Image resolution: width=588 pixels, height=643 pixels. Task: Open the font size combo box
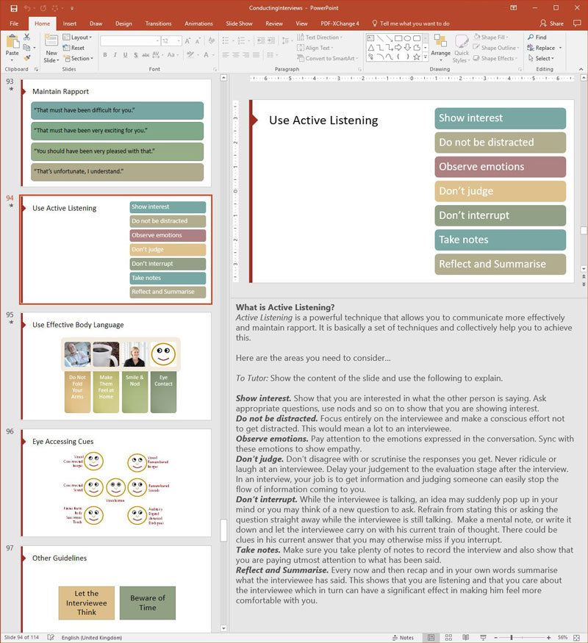point(171,41)
